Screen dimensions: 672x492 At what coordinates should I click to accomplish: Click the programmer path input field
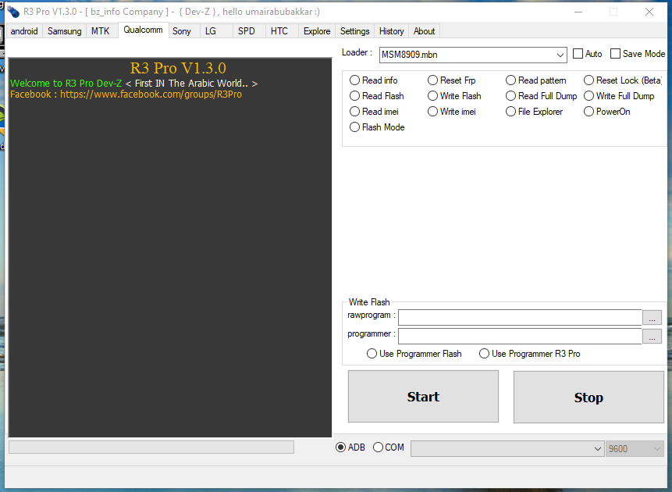point(520,337)
